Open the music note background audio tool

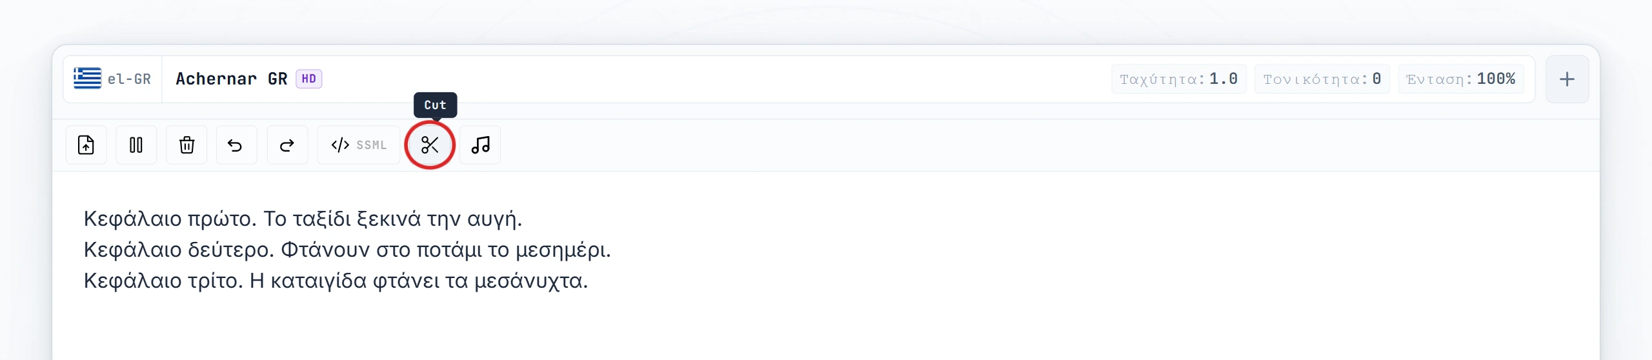click(x=480, y=145)
